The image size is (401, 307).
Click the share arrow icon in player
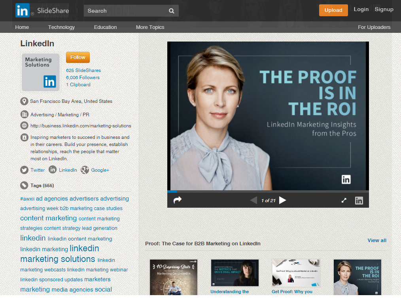point(178,200)
